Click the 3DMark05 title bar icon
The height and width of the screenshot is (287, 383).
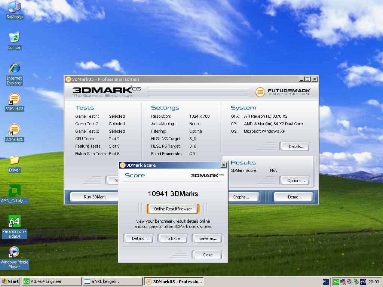pos(68,79)
